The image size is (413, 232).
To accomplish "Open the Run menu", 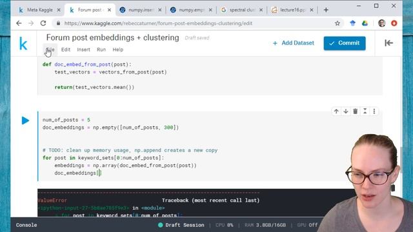I will pos(101,50).
